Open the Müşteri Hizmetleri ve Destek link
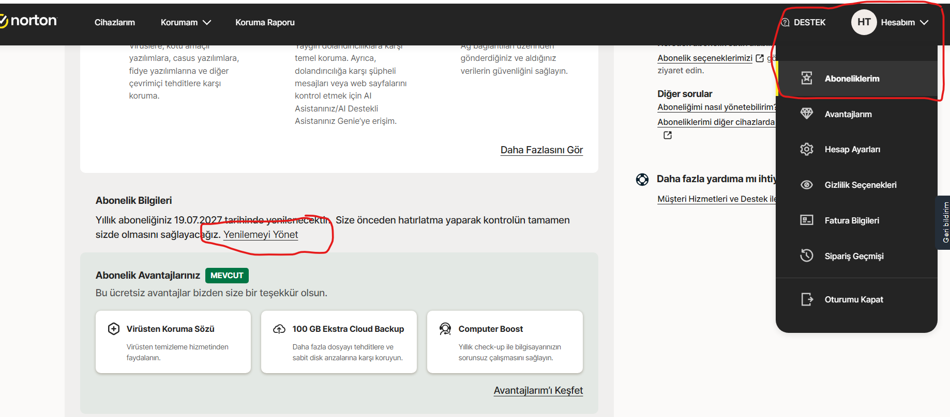Viewport: 950px width, 417px height. [x=717, y=199]
